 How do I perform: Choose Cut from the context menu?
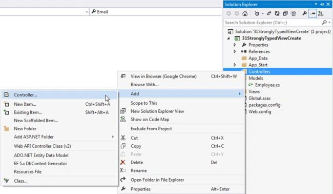pos(181,138)
